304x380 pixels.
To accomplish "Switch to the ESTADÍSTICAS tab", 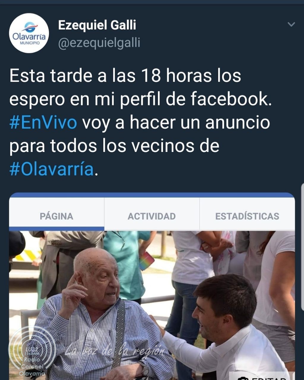I will pos(247,216).
